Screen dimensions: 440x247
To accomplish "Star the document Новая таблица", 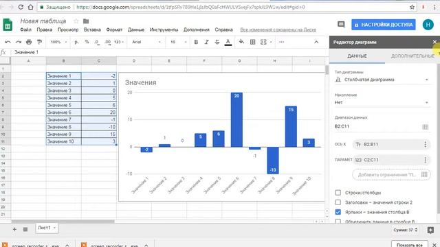I will (76, 21).
